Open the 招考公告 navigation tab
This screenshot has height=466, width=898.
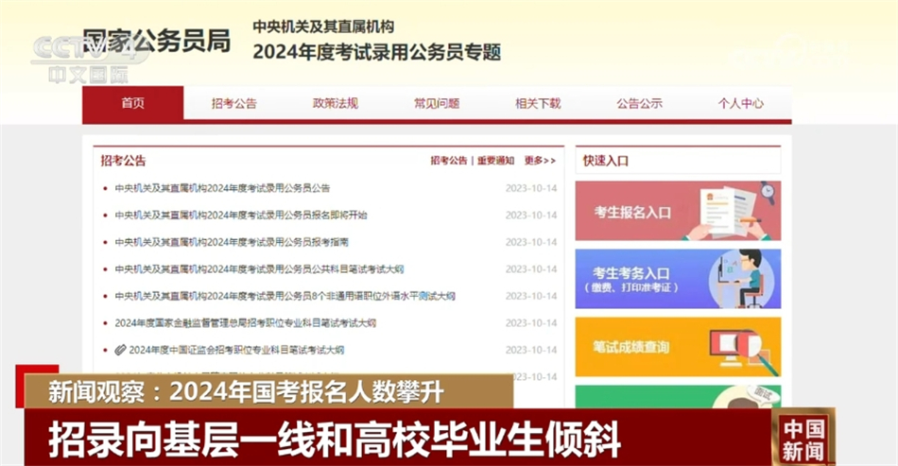(234, 103)
